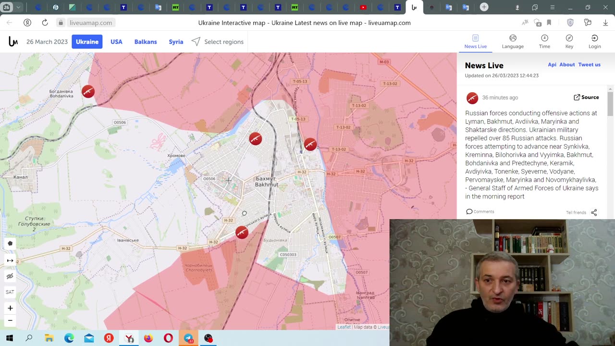The height and width of the screenshot is (346, 615).
Task: Read the Russian forces news text
Action: click(x=532, y=155)
